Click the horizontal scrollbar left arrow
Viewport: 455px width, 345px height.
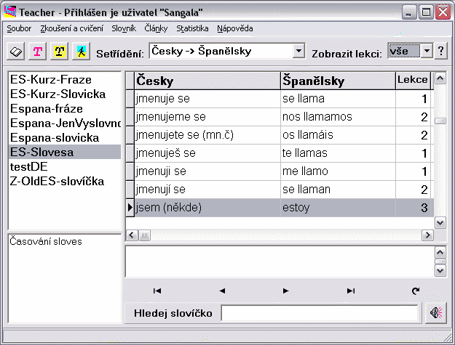click(x=132, y=235)
